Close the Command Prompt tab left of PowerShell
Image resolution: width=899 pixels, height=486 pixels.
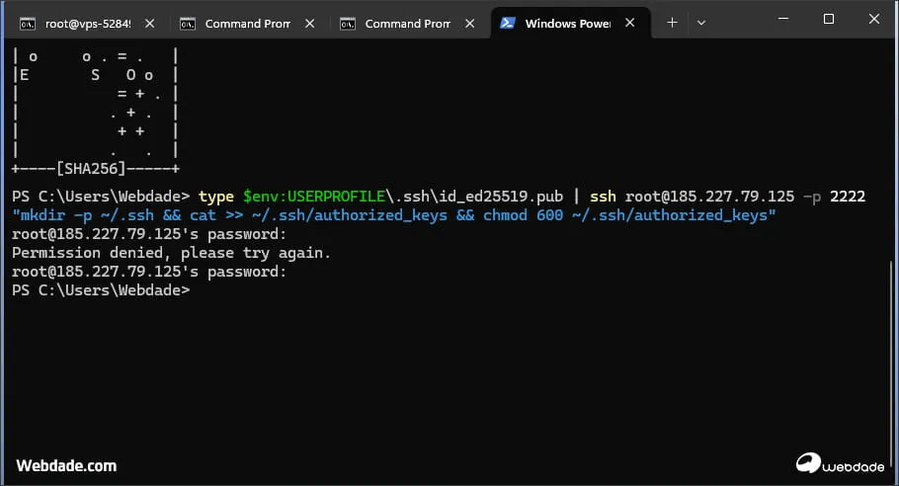[471, 23]
